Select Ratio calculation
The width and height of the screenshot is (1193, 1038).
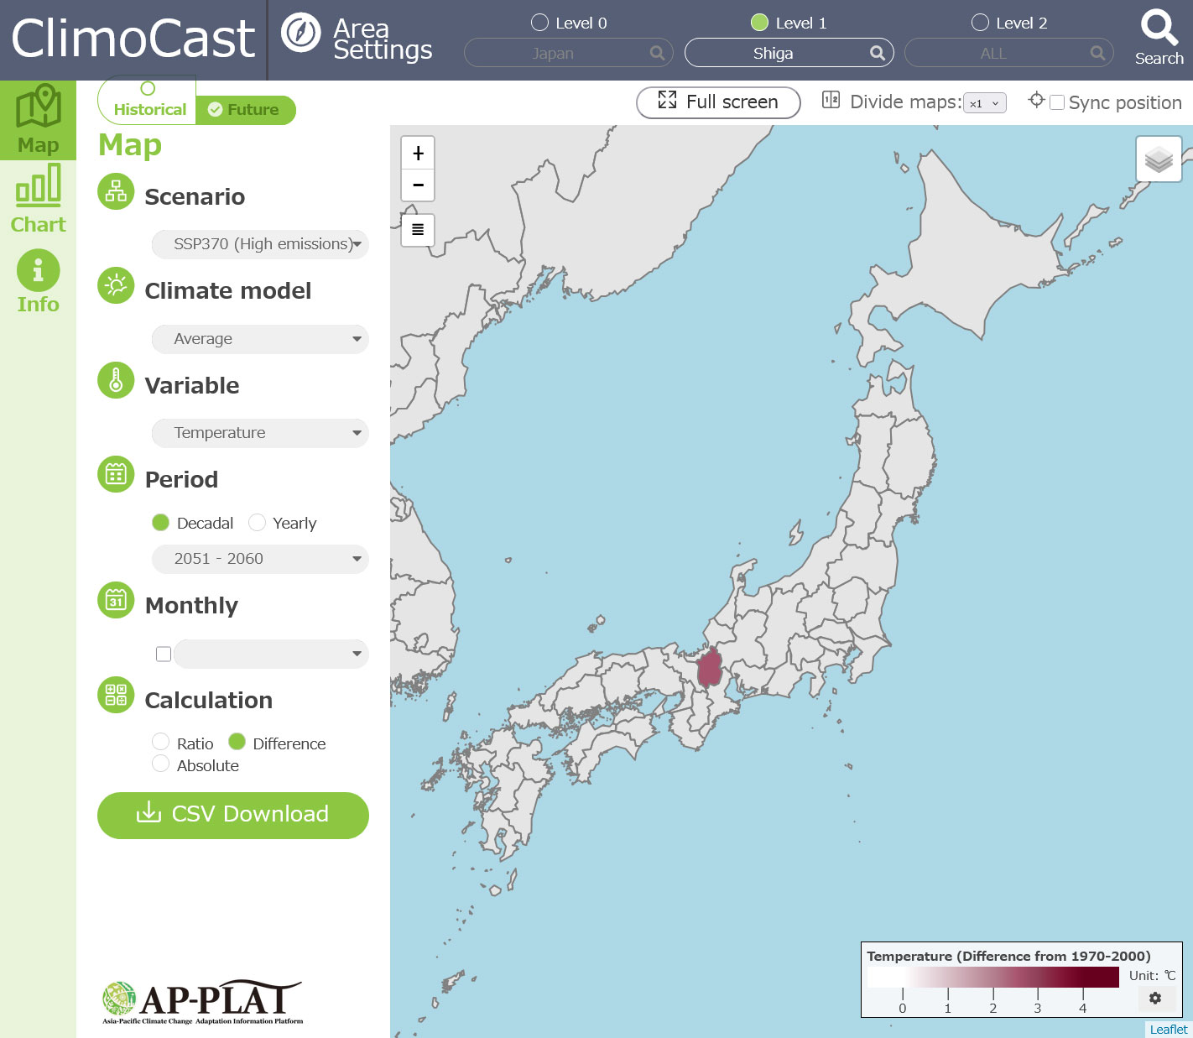160,742
